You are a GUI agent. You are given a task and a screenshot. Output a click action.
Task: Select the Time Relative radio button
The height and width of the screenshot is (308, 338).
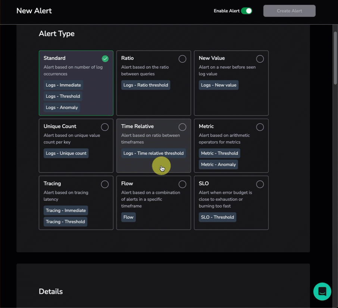click(x=182, y=127)
